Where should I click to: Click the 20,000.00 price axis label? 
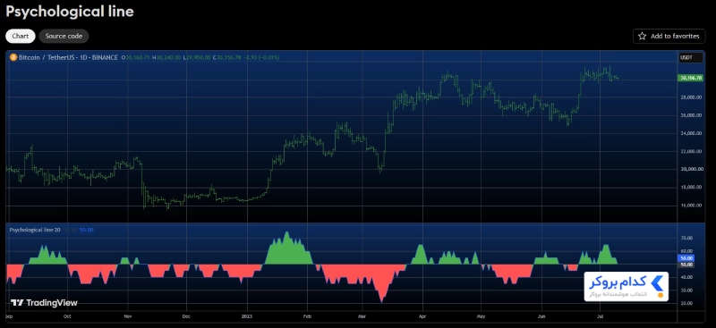pos(692,169)
